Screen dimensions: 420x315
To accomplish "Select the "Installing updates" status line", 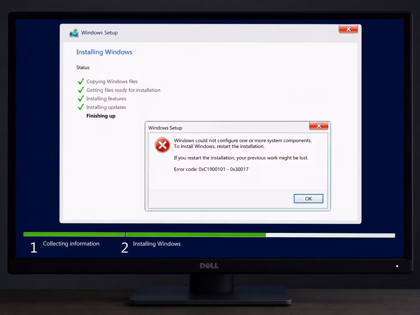I will (x=106, y=107).
